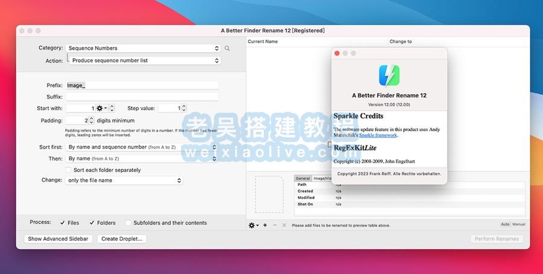Click the Copyright 2023 Frank Reiff text

tap(389, 174)
